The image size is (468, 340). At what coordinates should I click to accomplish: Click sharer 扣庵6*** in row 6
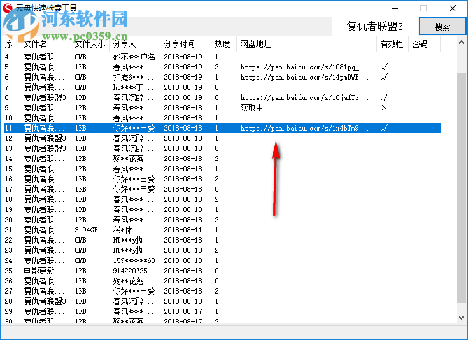[x=133, y=77]
